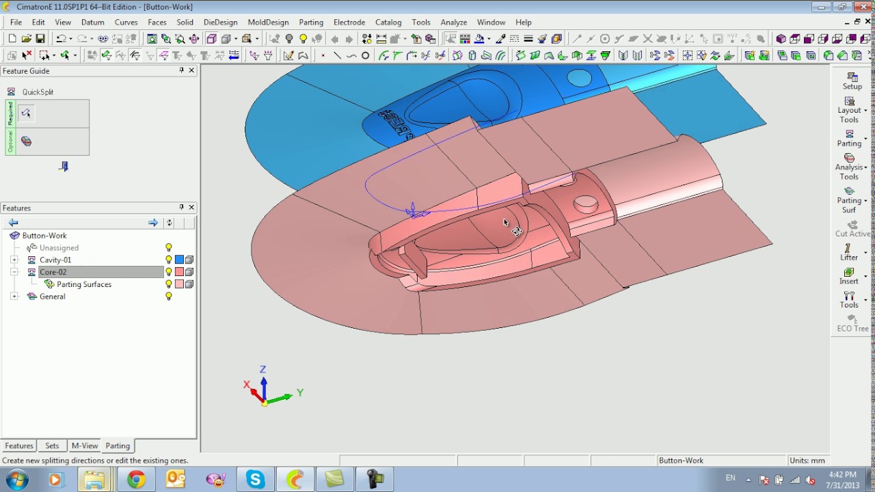This screenshot has width=875, height=492.
Task: Open the Undo history dropdown arrow
Action: [x=70, y=39]
